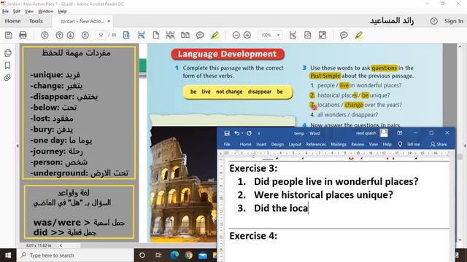Click the second comment icon on right toolbar

coord(344,35)
